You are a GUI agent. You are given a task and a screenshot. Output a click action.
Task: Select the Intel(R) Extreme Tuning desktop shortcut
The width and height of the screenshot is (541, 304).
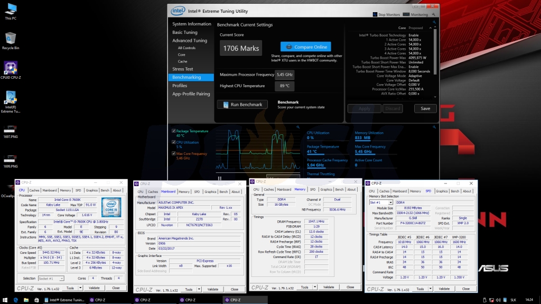[x=11, y=102]
